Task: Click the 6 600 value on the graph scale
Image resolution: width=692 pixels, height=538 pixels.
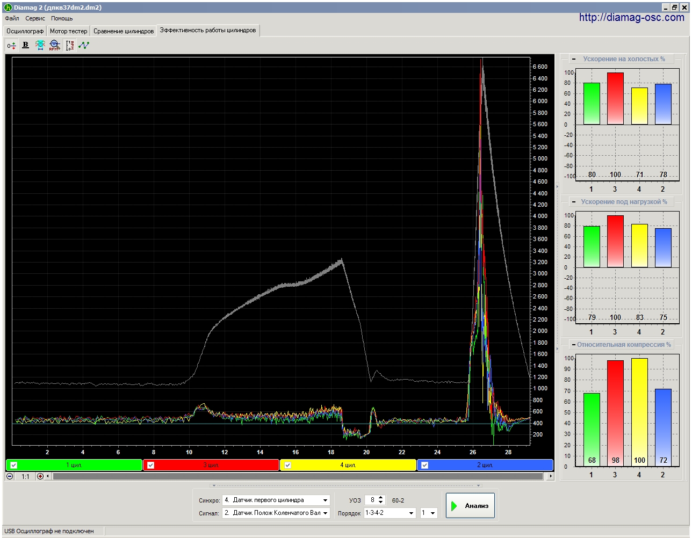Action: click(540, 67)
